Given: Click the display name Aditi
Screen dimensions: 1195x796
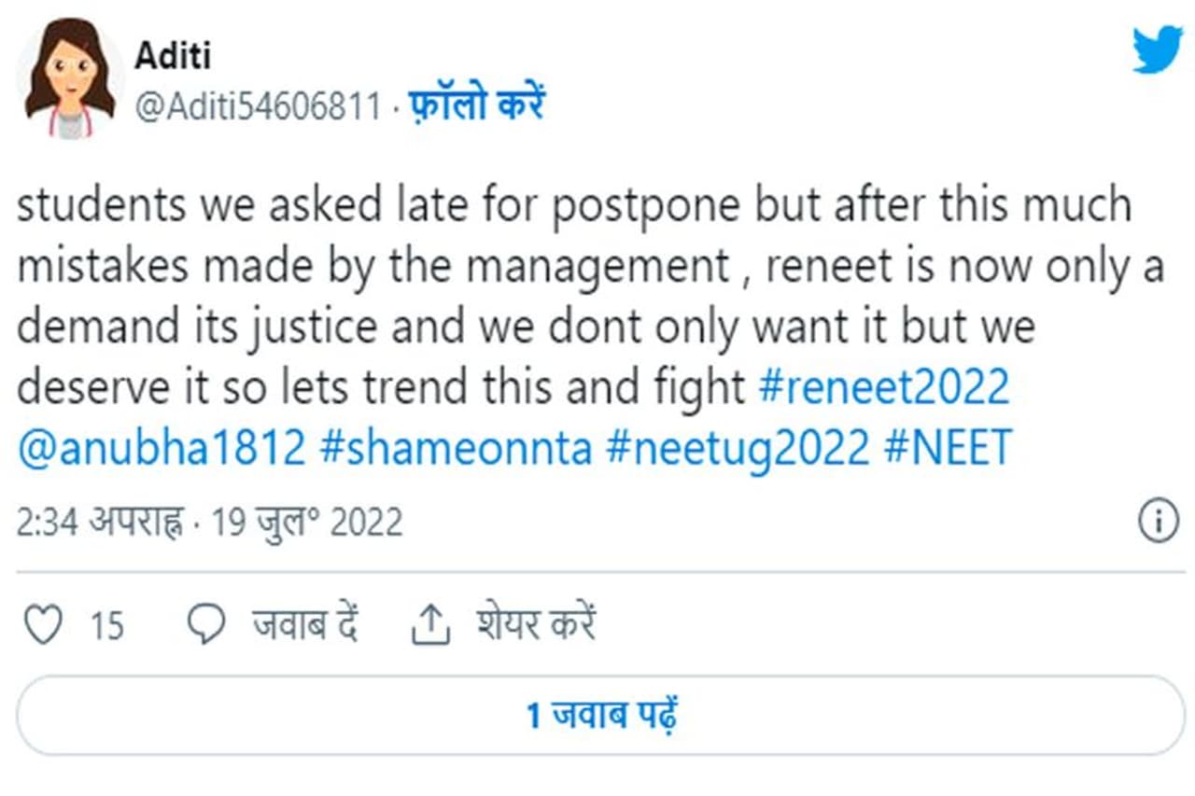Looking at the screenshot, I should coord(173,56).
